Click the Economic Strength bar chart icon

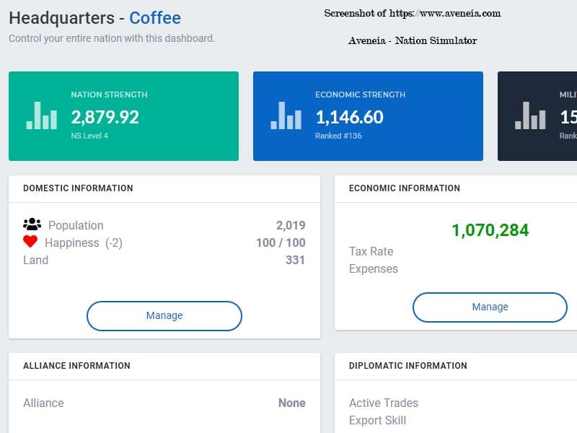tap(286, 115)
